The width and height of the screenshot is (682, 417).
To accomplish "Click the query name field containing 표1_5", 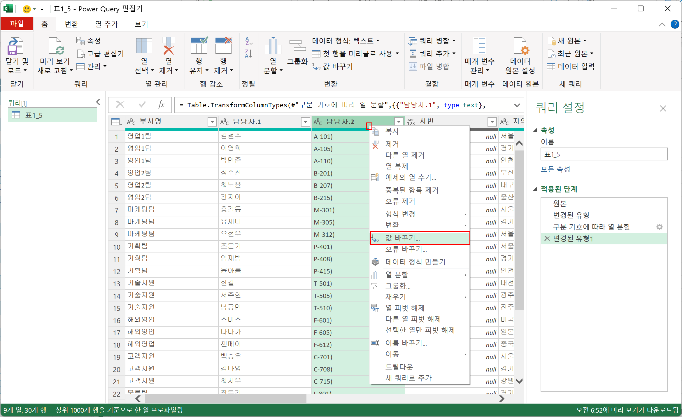I will pos(604,154).
